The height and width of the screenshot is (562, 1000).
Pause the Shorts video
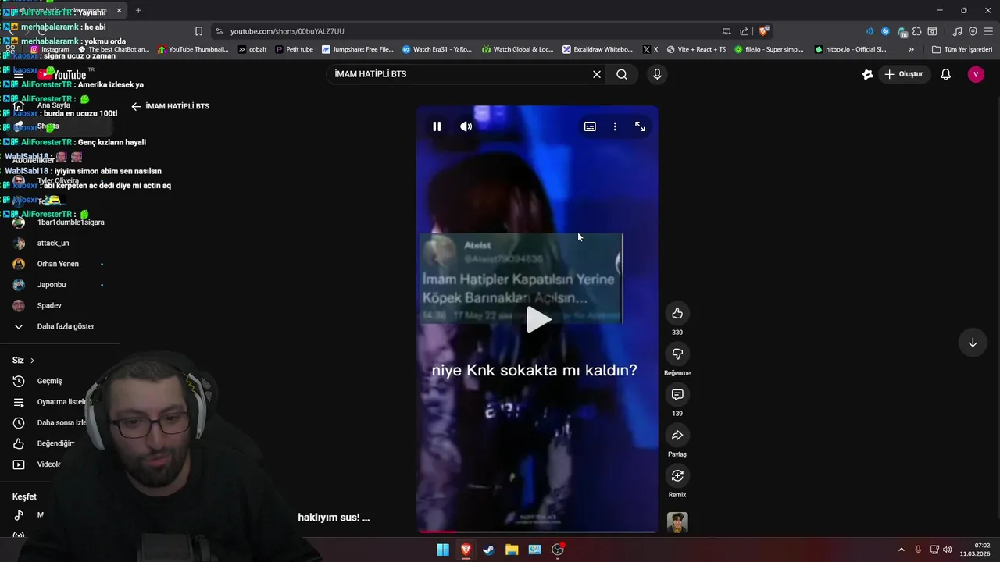click(x=437, y=126)
